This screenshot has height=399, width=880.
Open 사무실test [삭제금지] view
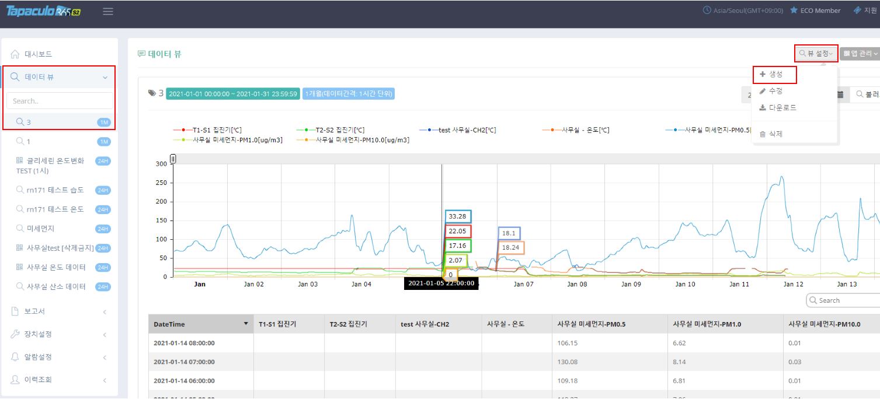coord(60,248)
